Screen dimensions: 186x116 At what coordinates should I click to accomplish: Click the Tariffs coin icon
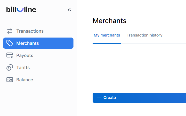point(10,68)
